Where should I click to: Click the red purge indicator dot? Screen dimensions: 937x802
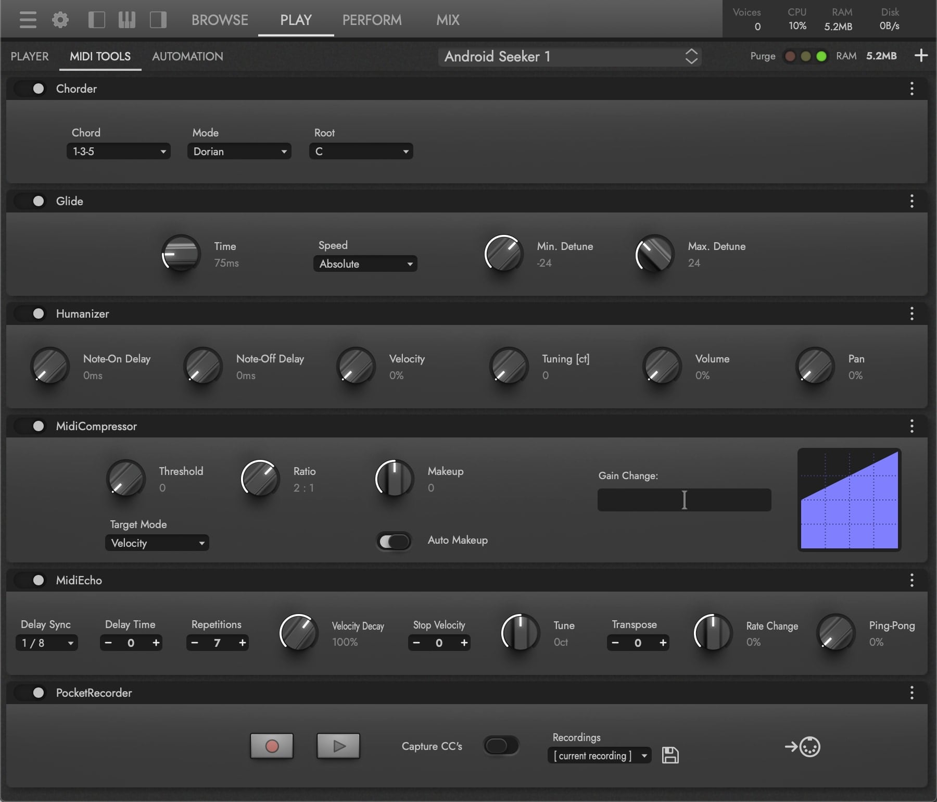pyautogui.click(x=790, y=56)
